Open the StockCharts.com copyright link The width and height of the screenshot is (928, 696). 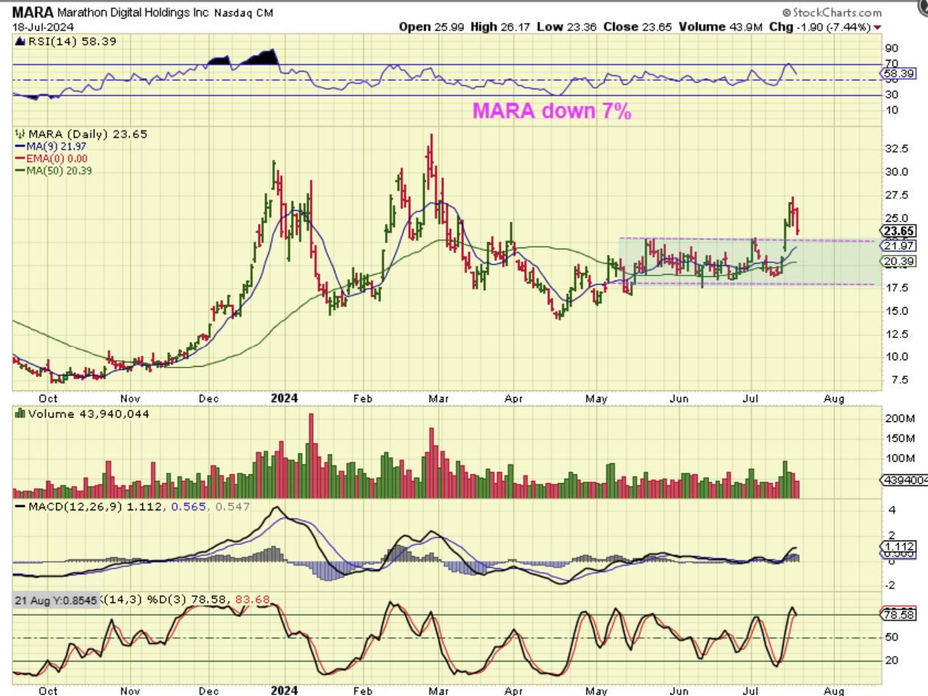(832, 13)
